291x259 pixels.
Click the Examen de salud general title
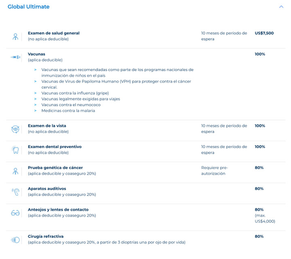point(53,33)
